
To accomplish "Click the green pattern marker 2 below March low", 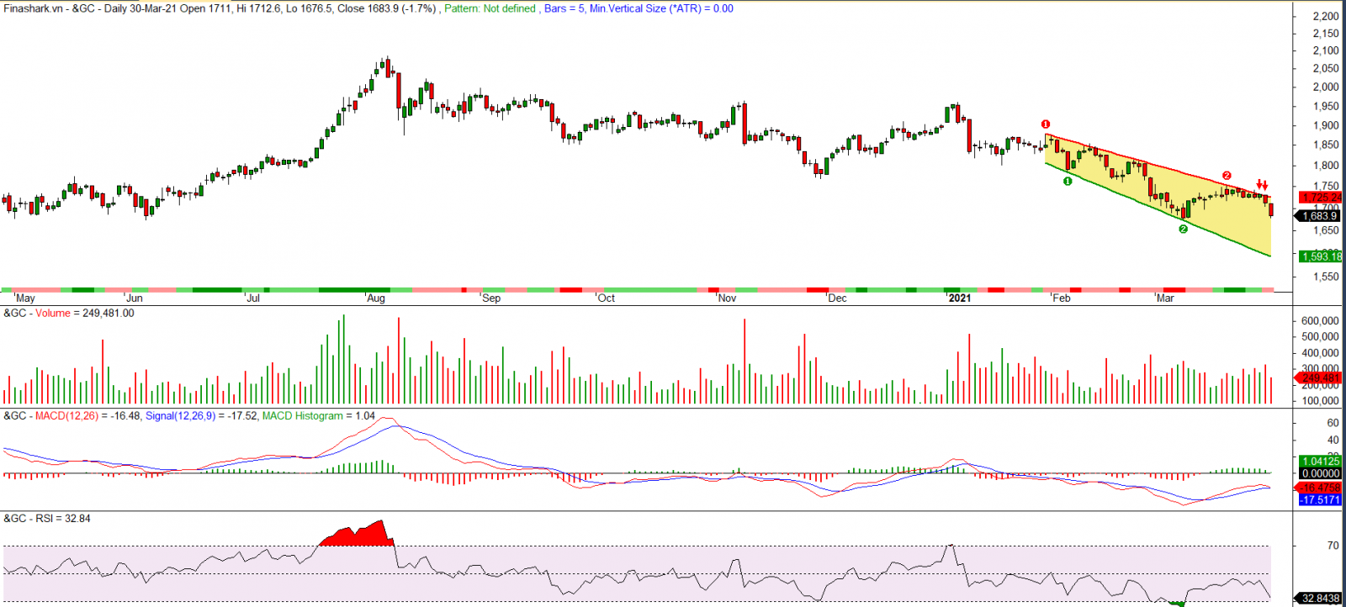I will point(1183,229).
